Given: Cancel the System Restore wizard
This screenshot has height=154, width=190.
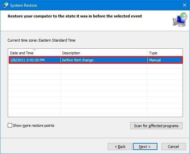Looking at the screenshot, I should pos(174,147).
